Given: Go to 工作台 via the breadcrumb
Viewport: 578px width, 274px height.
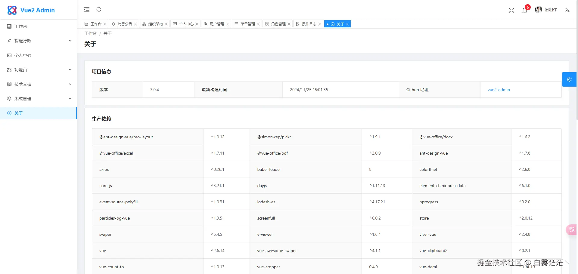Looking at the screenshot, I should 91,33.
